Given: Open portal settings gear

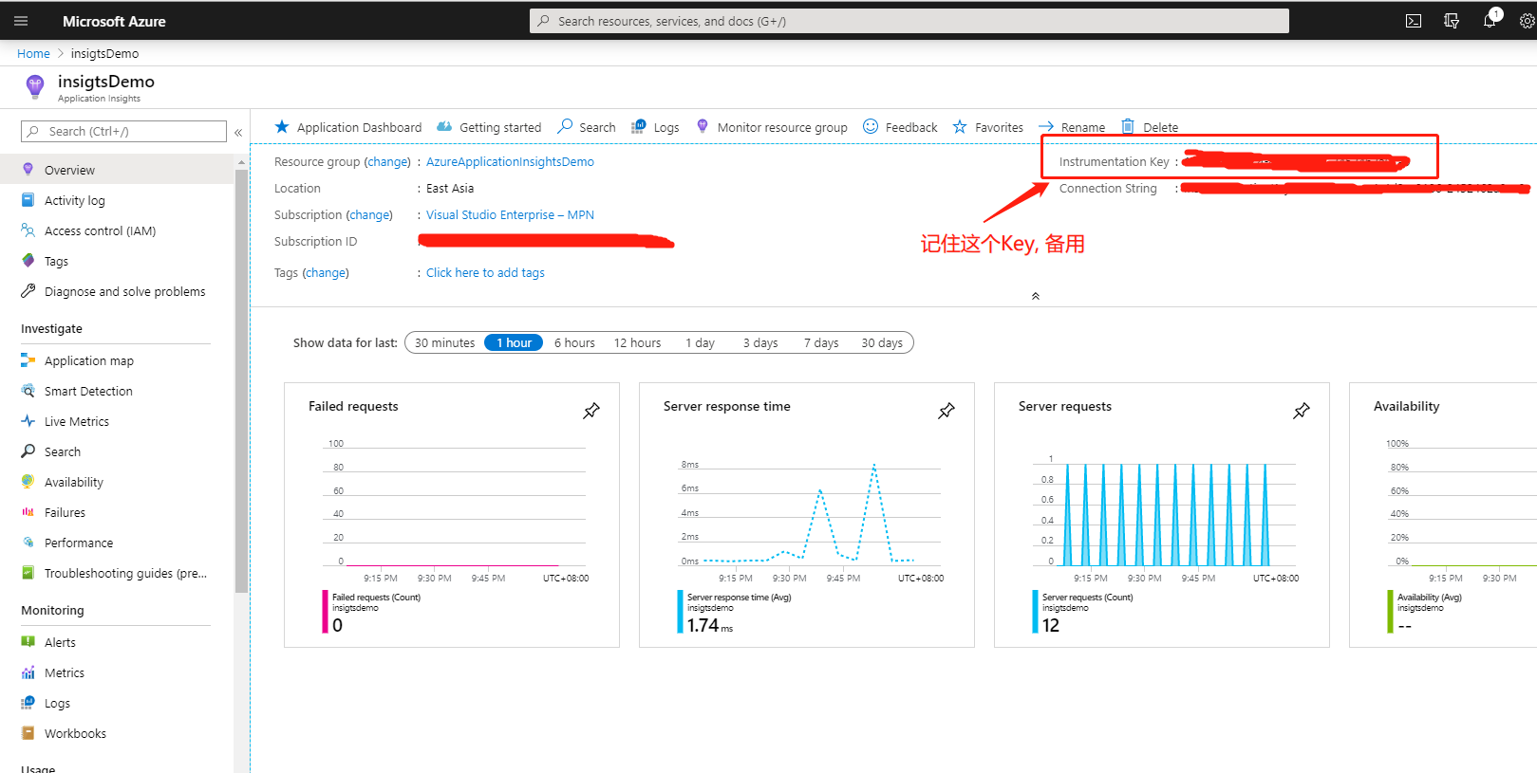Looking at the screenshot, I should (x=1528, y=21).
